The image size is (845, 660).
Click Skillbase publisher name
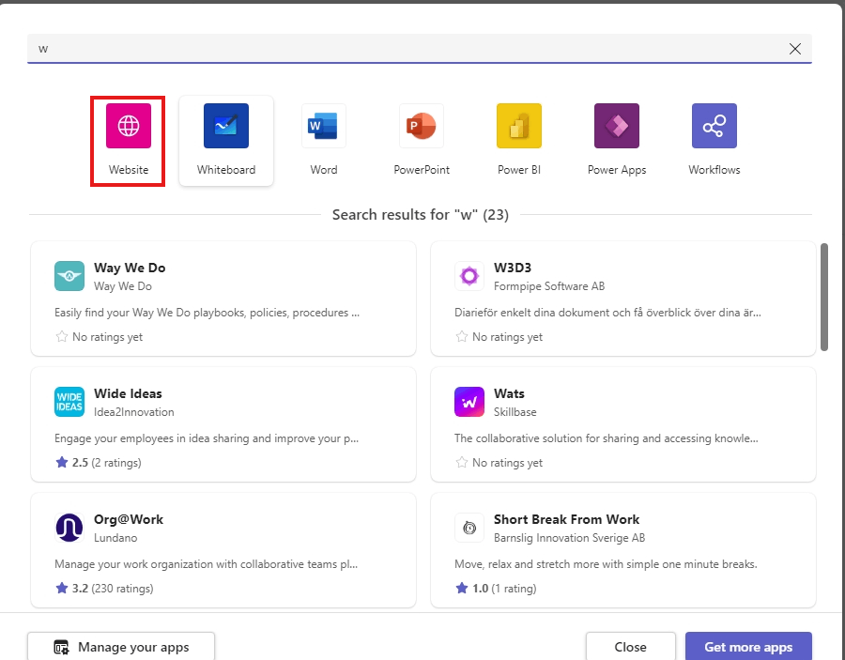(x=515, y=412)
